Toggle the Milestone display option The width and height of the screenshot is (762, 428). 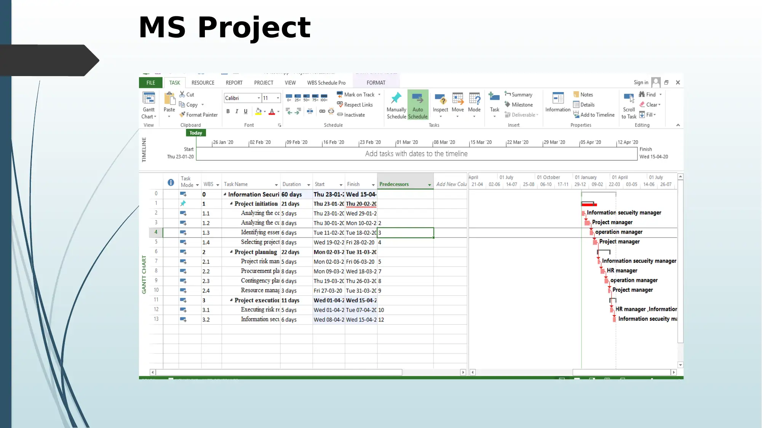point(520,105)
